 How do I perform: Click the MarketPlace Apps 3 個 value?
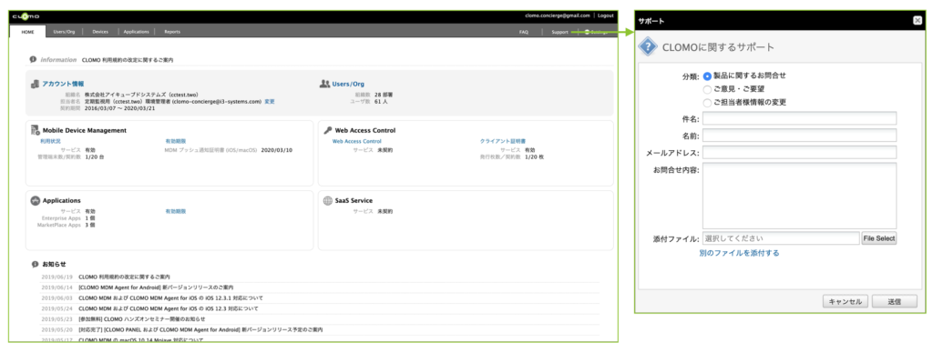(90, 226)
